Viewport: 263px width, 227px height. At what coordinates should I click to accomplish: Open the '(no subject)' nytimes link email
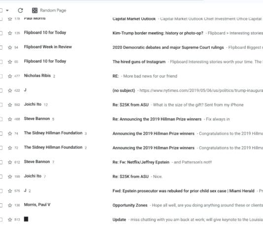124,90
